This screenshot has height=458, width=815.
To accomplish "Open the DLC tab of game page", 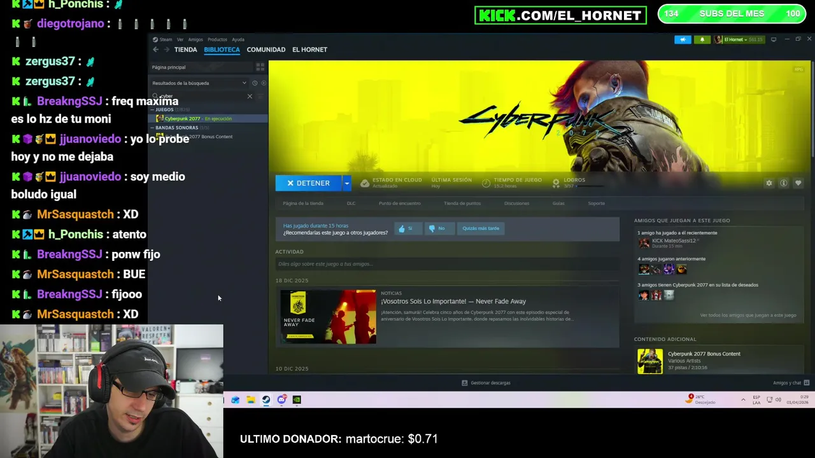I will tap(351, 204).
